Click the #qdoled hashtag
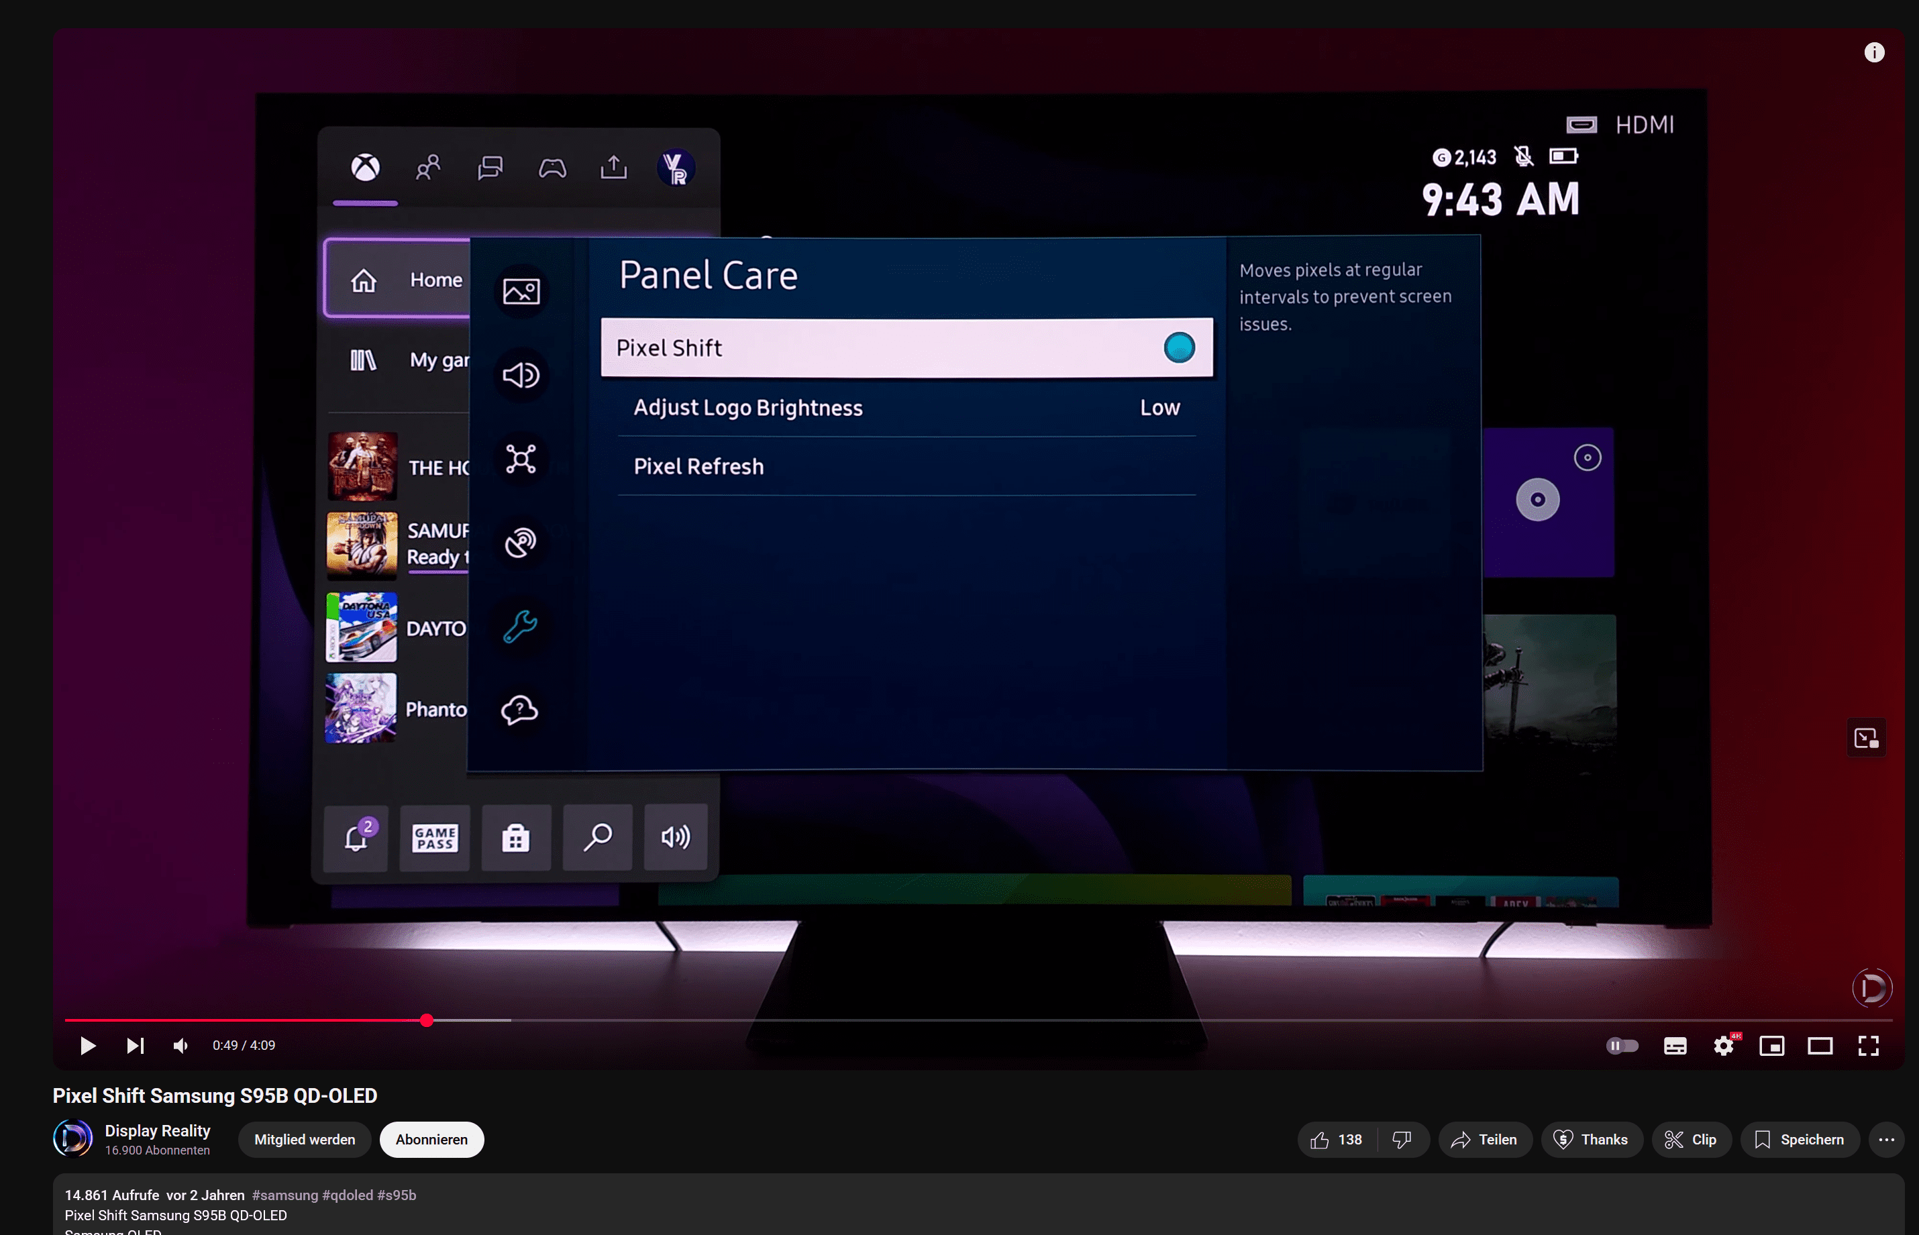1919x1235 pixels. [348, 1194]
